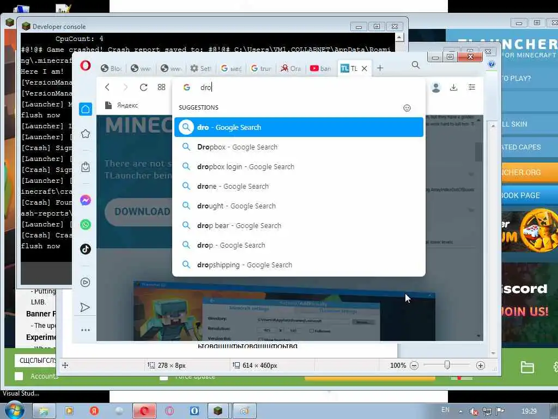Image resolution: width=558 pixels, height=419 pixels.
Task: Open the Яндекс bookmark
Action: tap(122, 105)
